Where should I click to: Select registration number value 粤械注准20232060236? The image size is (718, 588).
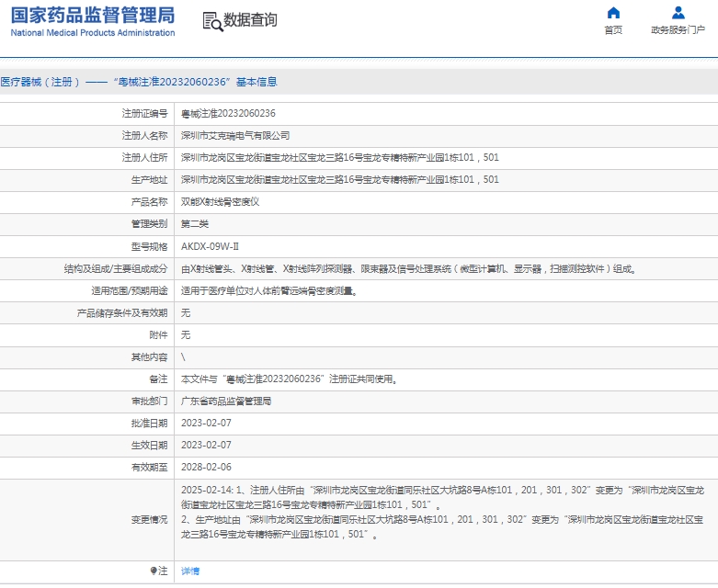(x=228, y=114)
